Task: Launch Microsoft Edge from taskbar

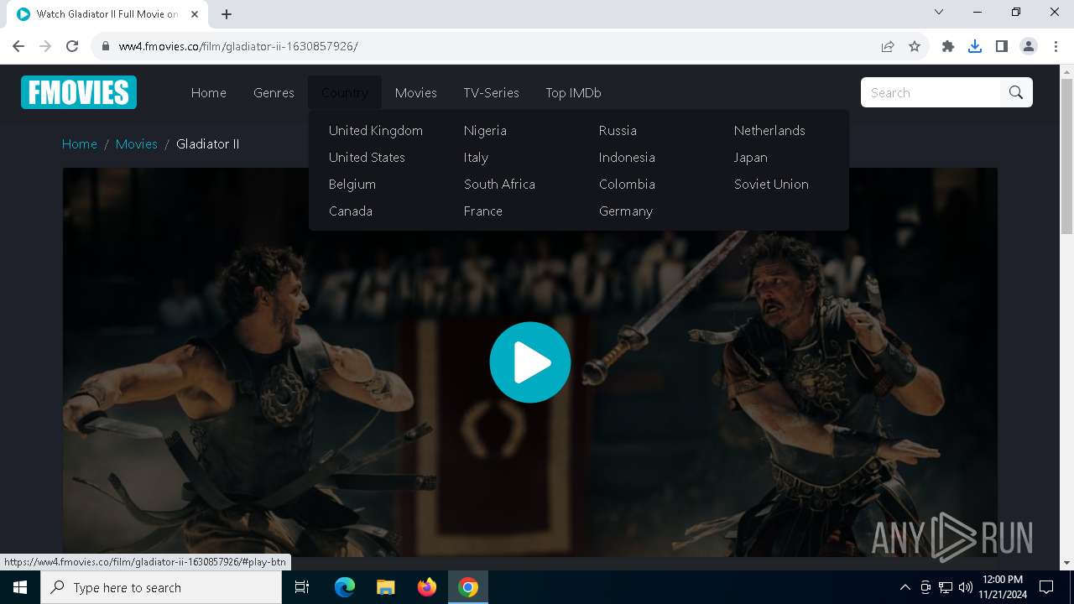Action: point(345,587)
